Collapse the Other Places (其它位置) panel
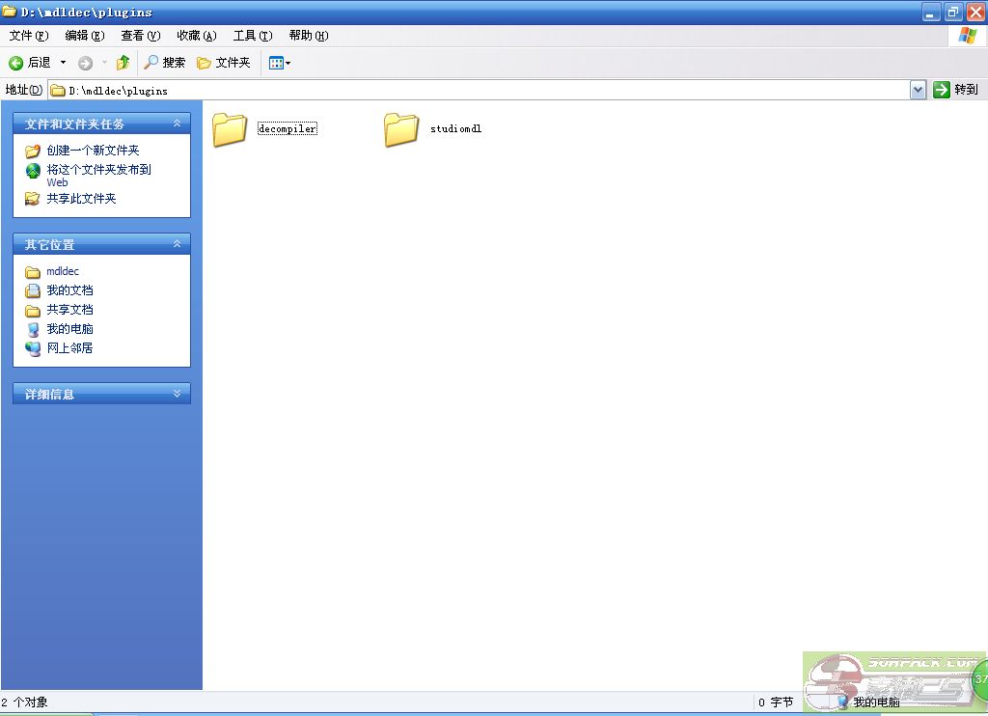 click(177, 244)
